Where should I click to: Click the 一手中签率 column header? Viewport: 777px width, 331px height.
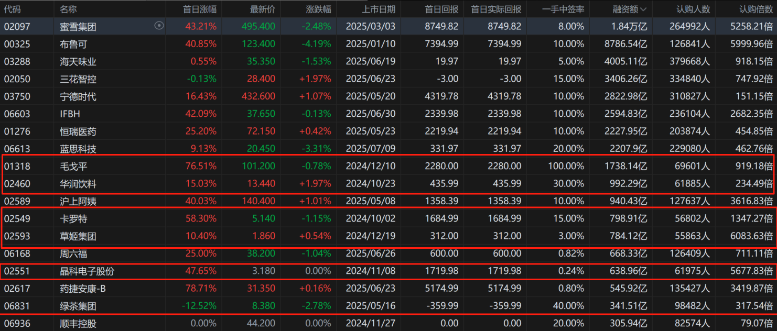tap(562, 9)
